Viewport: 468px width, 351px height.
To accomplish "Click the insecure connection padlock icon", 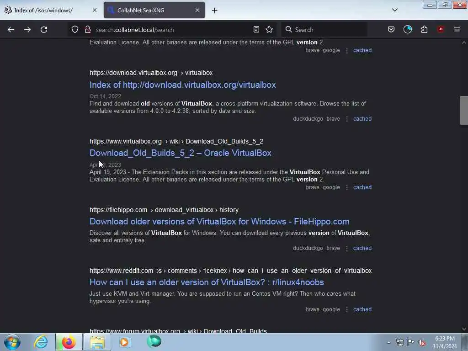I will [x=87, y=29].
